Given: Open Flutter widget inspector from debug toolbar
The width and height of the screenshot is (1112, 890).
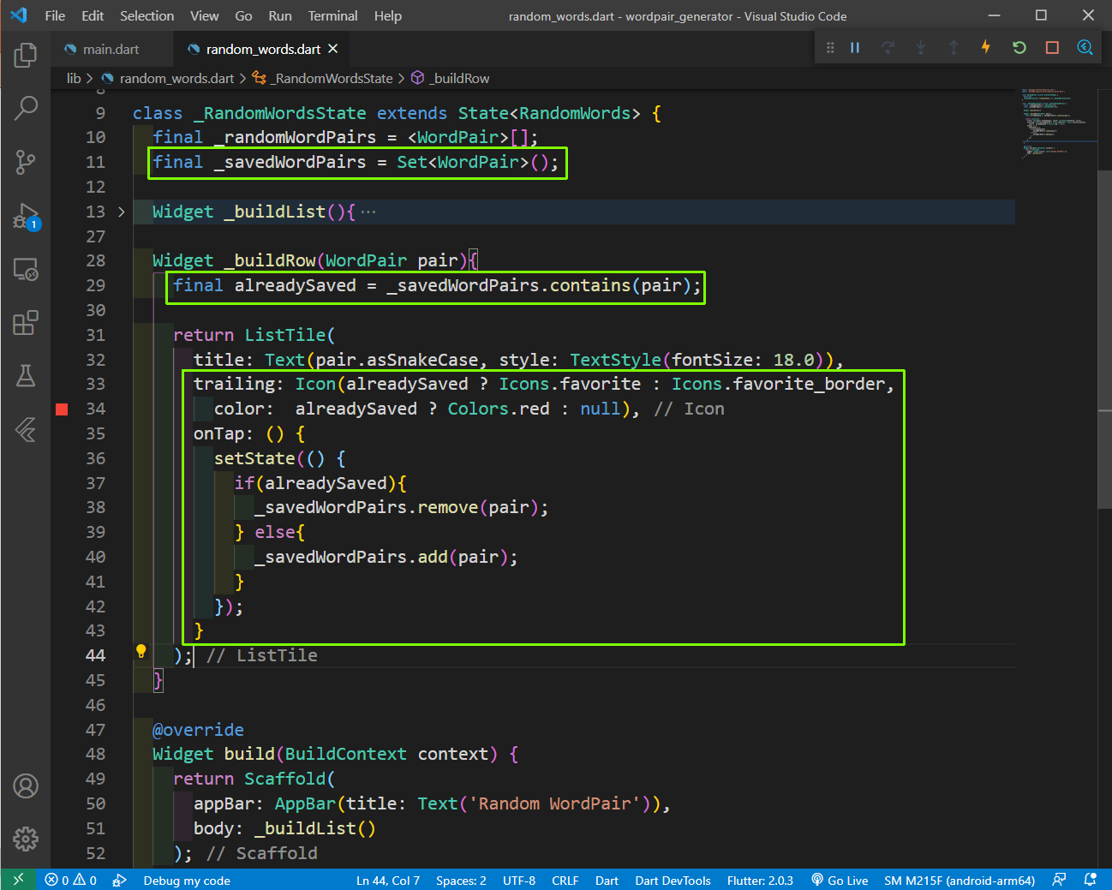Looking at the screenshot, I should pyautogui.click(x=1085, y=48).
